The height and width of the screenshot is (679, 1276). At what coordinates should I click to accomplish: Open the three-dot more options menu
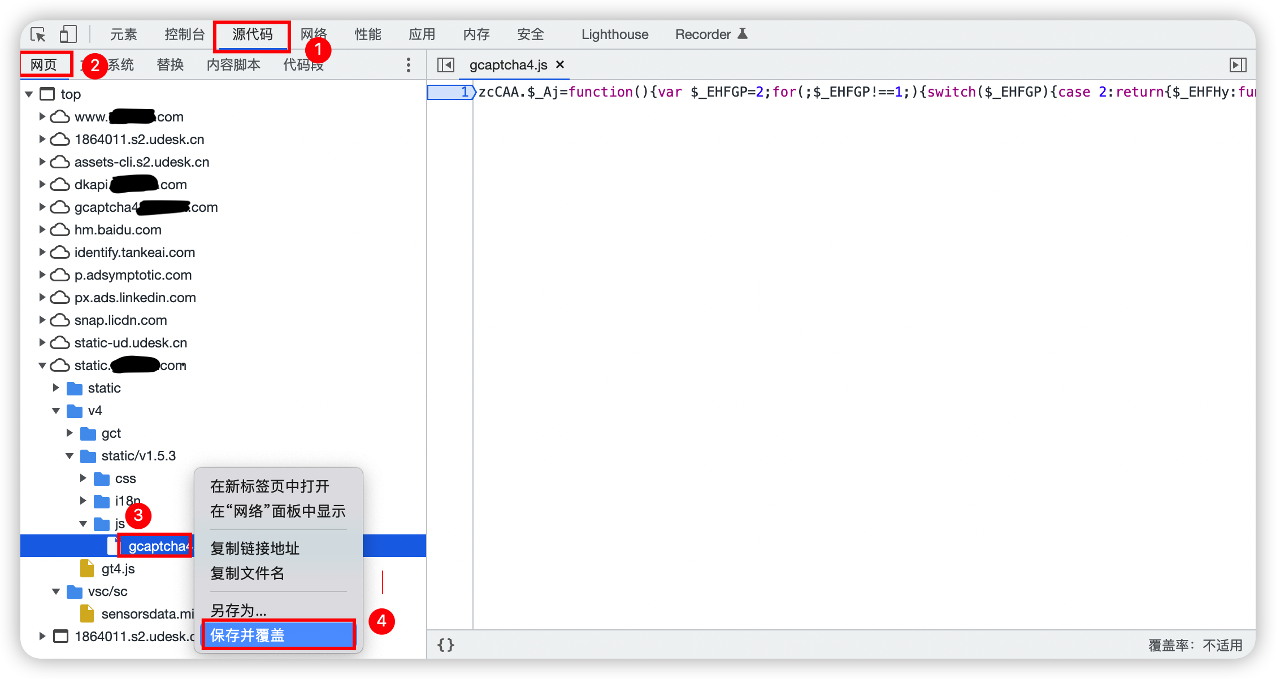pos(408,65)
